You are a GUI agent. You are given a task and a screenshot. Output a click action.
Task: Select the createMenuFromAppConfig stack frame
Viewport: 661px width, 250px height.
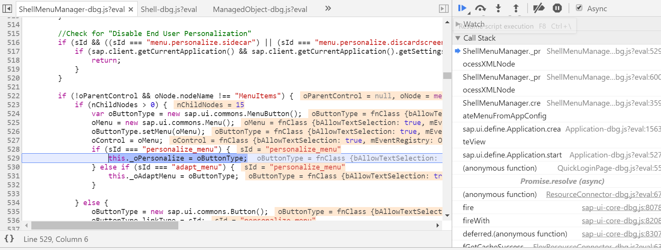[557, 109]
